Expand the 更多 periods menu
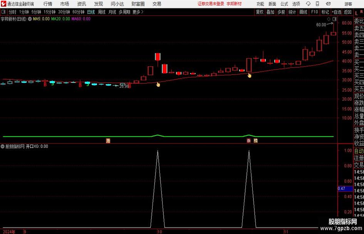 (138, 12)
